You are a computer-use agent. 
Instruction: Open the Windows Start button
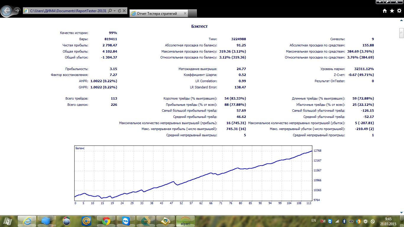[x=8, y=221]
